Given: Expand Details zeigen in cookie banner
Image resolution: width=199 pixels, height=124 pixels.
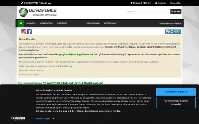Looking at the screenshot, I should (45, 119).
